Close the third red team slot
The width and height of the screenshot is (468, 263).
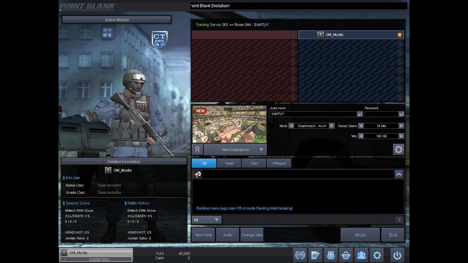point(293,53)
